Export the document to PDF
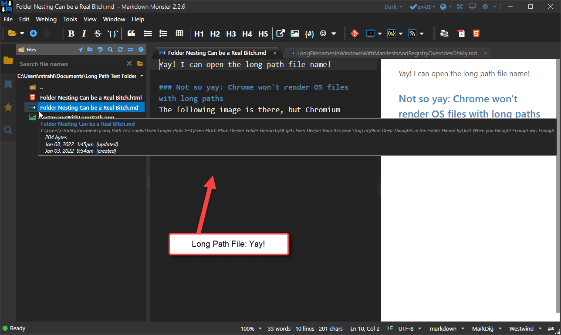 pos(461,33)
